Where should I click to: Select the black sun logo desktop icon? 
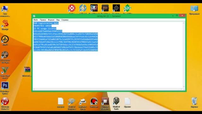click(x=116, y=8)
